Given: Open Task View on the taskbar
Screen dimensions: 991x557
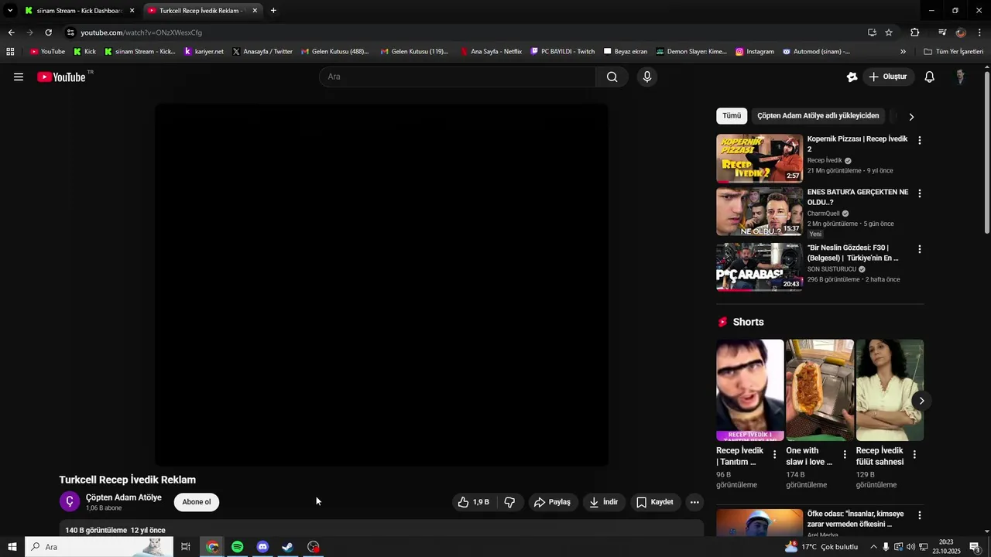Looking at the screenshot, I should [186, 547].
